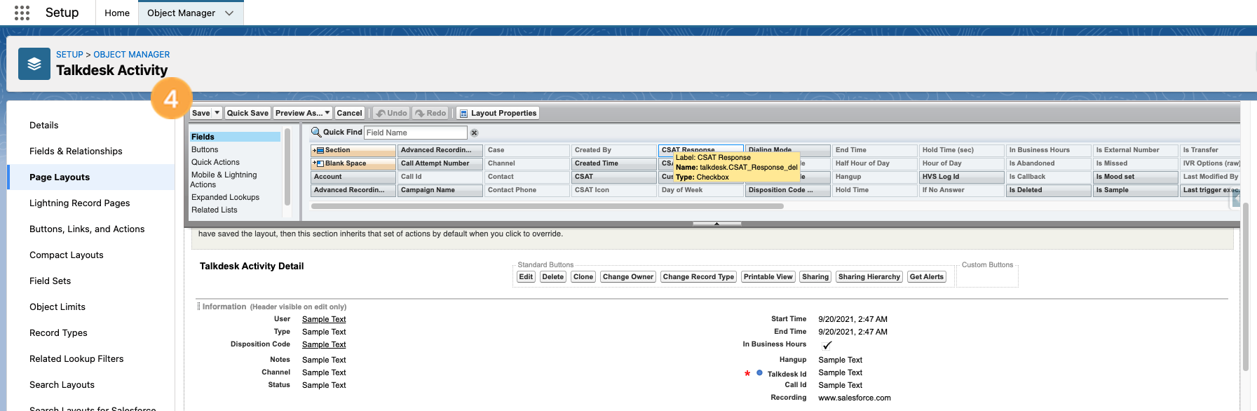The height and width of the screenshot is (411, 1257).
Task: Select the Created Time palette field
Action: 614,163
